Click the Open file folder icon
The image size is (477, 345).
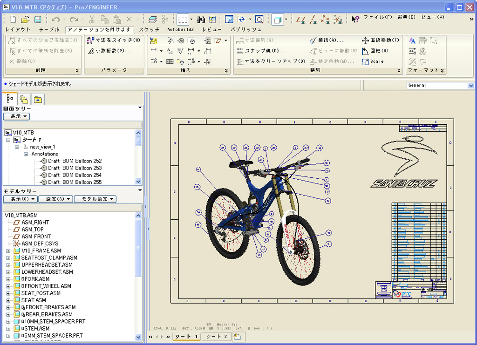pos(25,20)
